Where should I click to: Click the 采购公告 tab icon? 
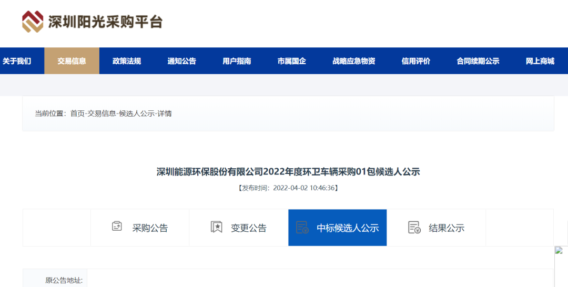pos(117,227)
